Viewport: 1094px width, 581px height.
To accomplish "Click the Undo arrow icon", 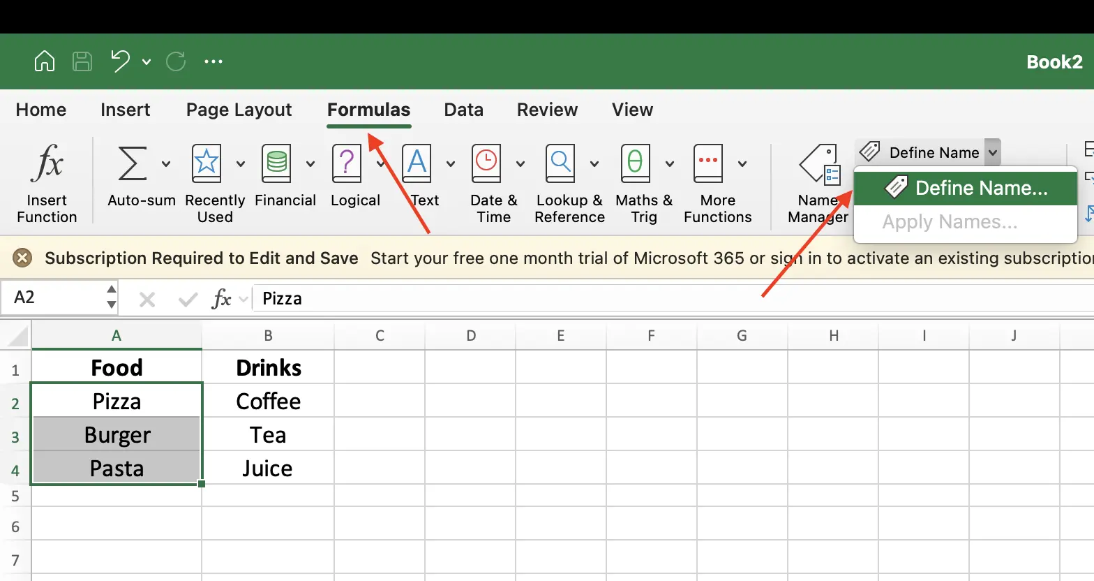I will (x=120, y=61).
